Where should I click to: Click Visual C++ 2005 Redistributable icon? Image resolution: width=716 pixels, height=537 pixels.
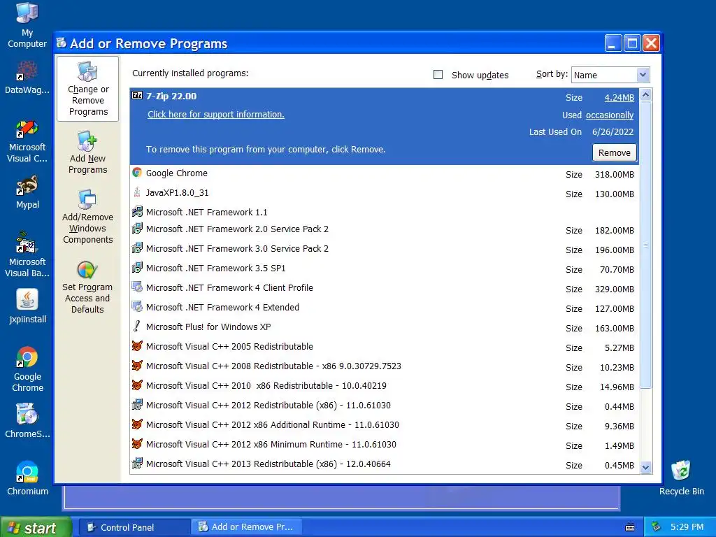pyautogui.click(x=137, y=345)
